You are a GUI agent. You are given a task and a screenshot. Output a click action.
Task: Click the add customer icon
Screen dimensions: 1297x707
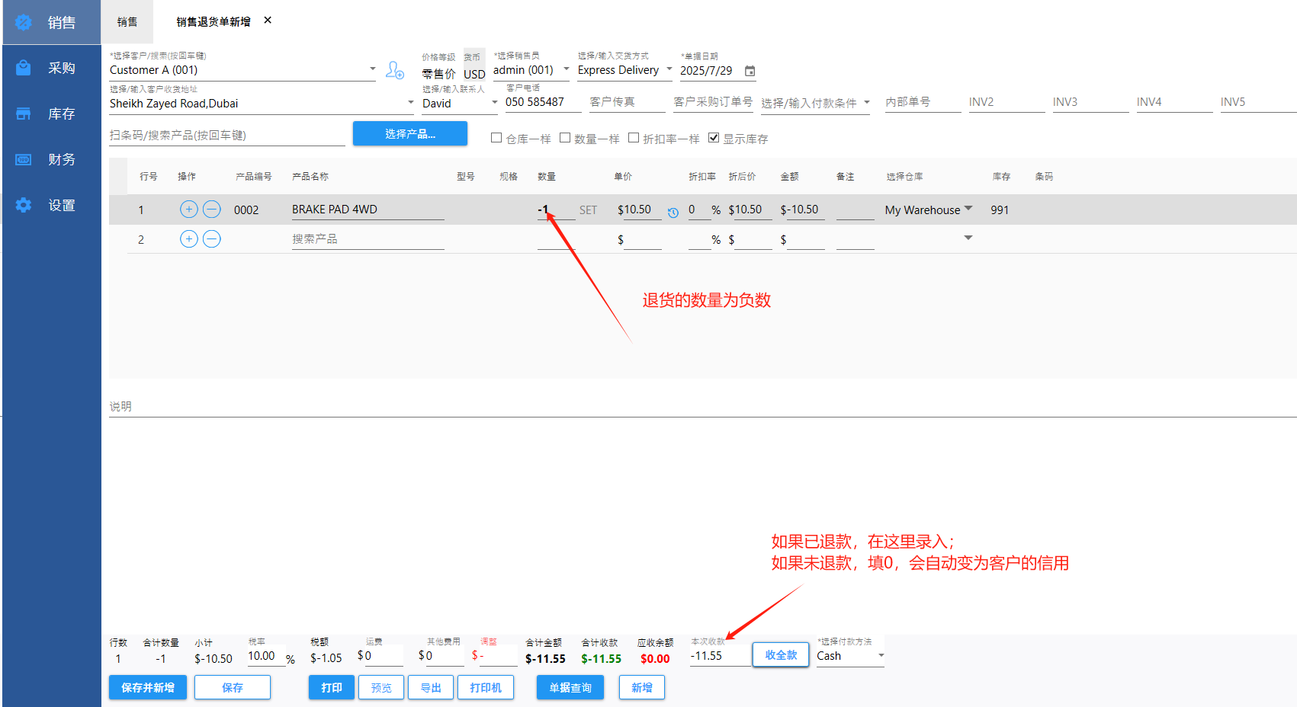394,70
